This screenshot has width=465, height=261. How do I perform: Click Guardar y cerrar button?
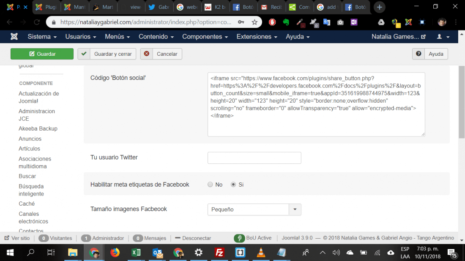coord(107,54)
